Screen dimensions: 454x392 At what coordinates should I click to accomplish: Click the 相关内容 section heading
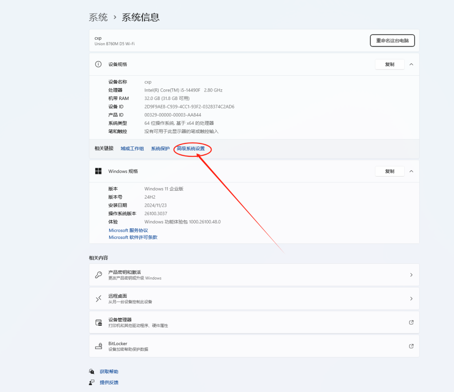click(x=98, y=257)
